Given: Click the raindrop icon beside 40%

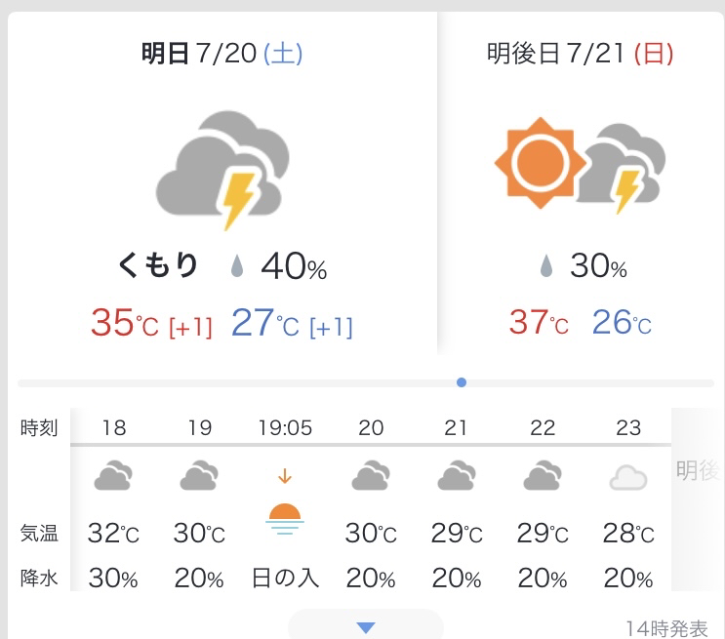Looking at the screenshot, I should 237,266.
